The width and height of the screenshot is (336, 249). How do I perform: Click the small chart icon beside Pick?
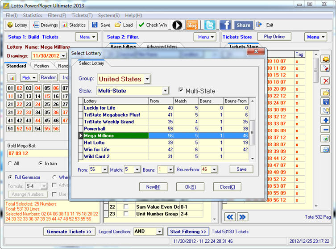pos(12,78)
